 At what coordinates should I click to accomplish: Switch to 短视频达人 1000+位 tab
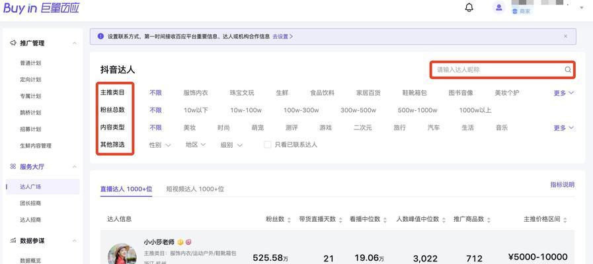(195, 189)
